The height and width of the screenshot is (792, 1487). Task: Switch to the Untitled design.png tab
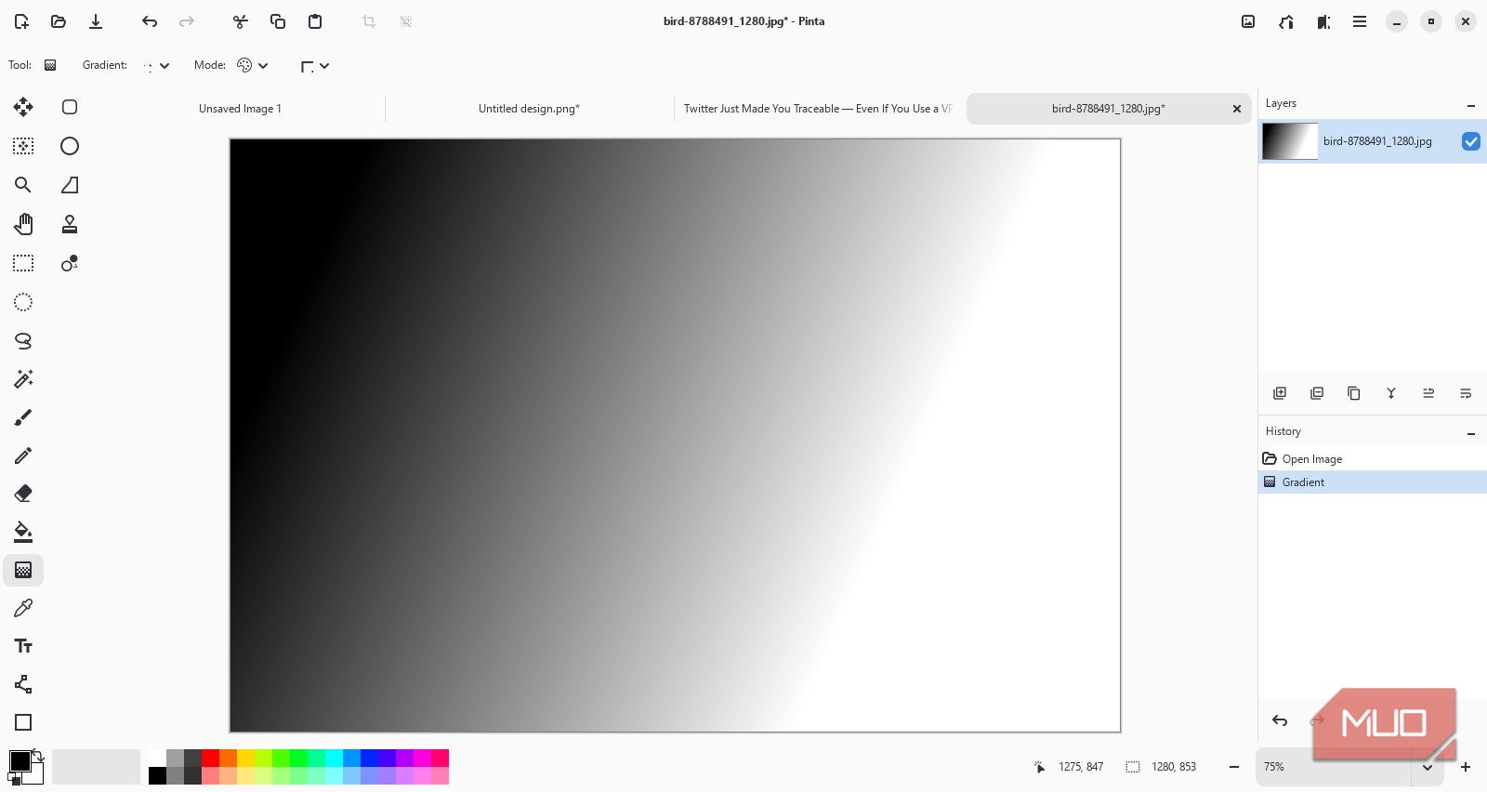click(529, 109)
